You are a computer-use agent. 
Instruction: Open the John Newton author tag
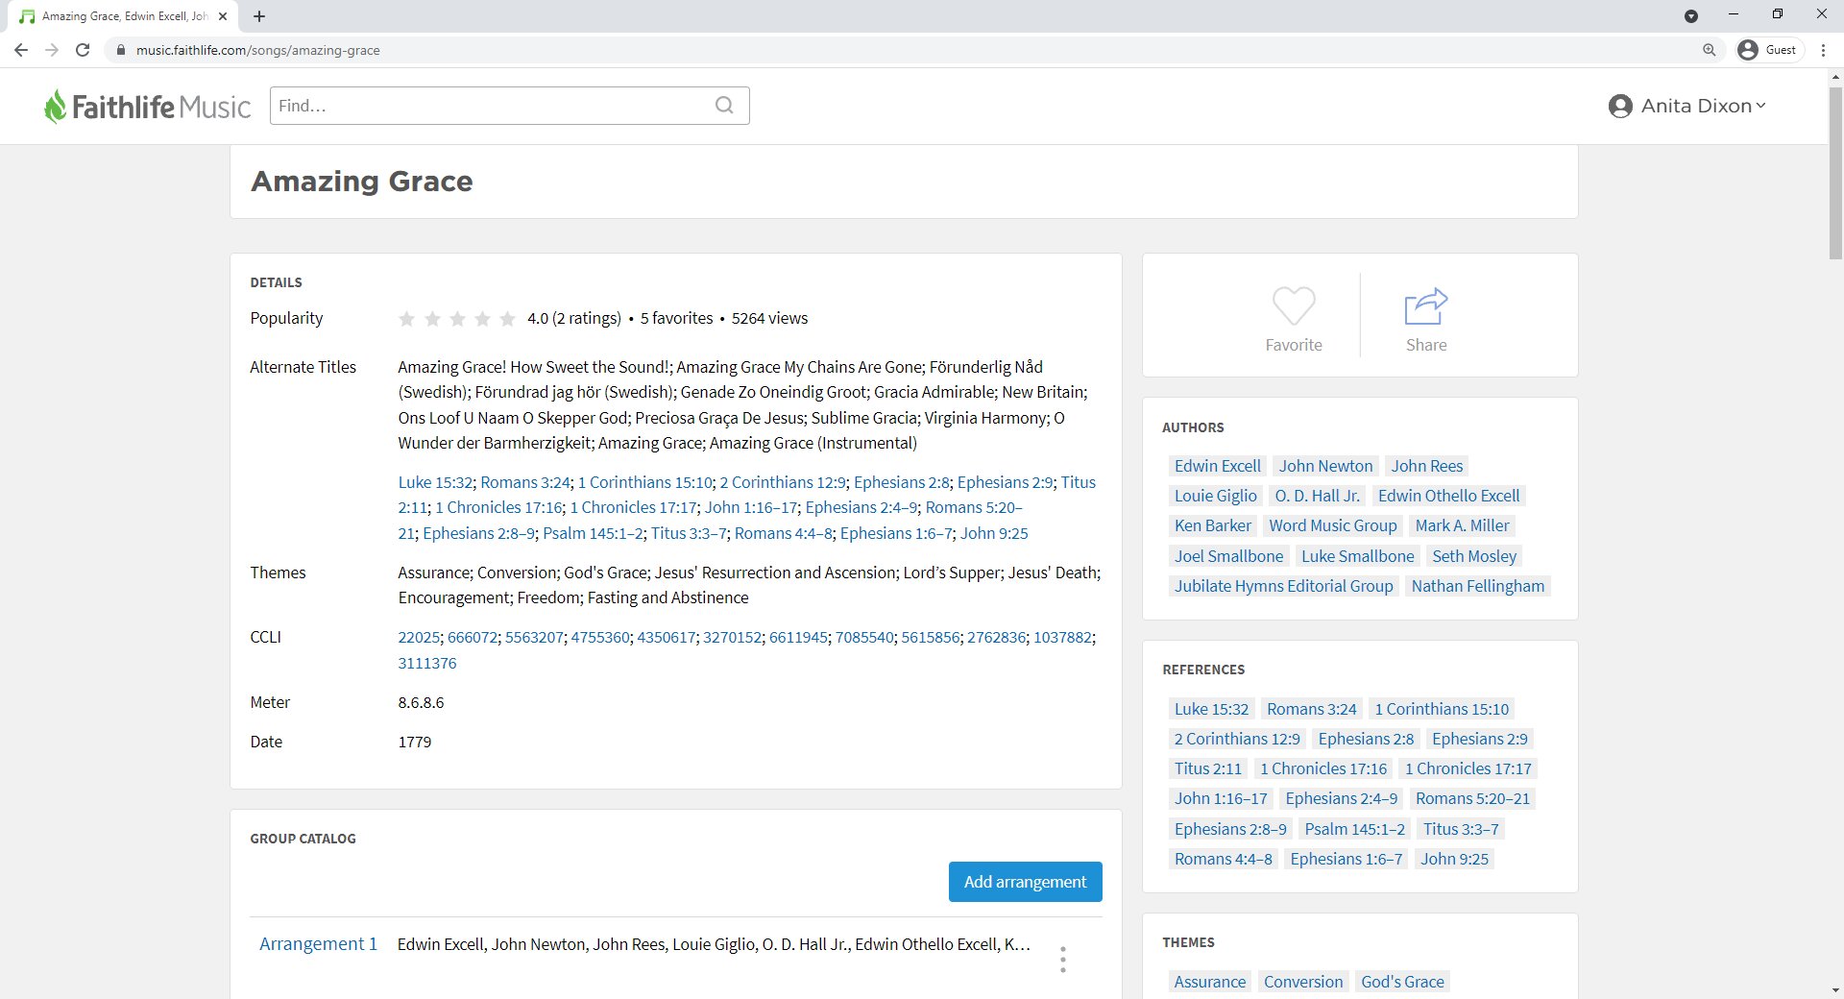[1325, 466]
